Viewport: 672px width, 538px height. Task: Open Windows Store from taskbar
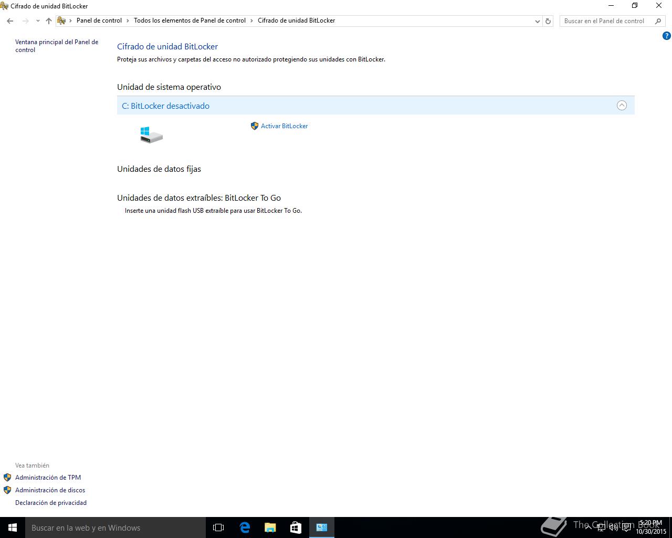(x=296, y=527)
